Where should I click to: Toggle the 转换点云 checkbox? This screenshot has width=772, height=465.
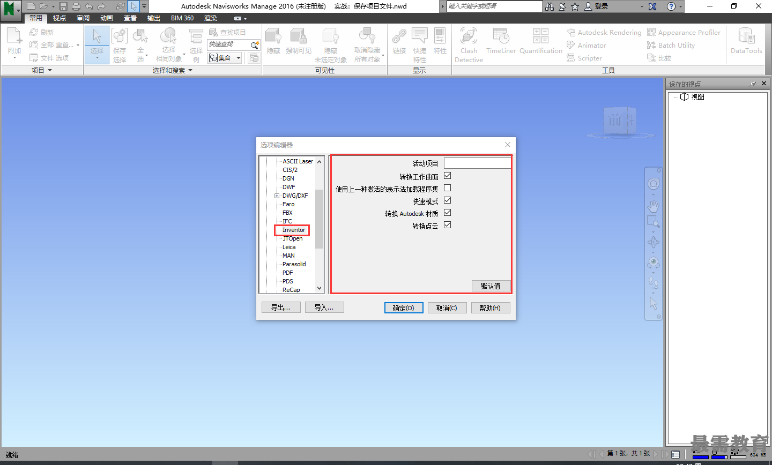click(x=448, y=225)
